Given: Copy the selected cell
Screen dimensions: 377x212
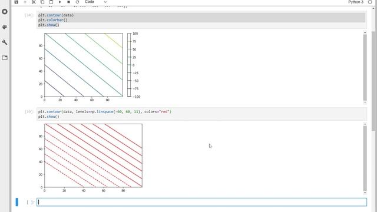Looking at the screenshot, I should click(x=42, y=2).
